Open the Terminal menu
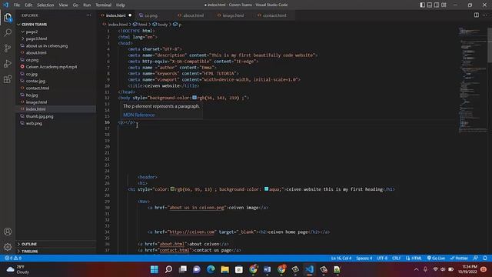Screen dimensions: 492x277 [x=104, y=5]
